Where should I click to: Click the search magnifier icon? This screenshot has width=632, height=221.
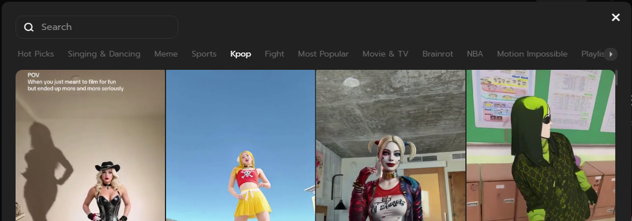pos(29,27)
